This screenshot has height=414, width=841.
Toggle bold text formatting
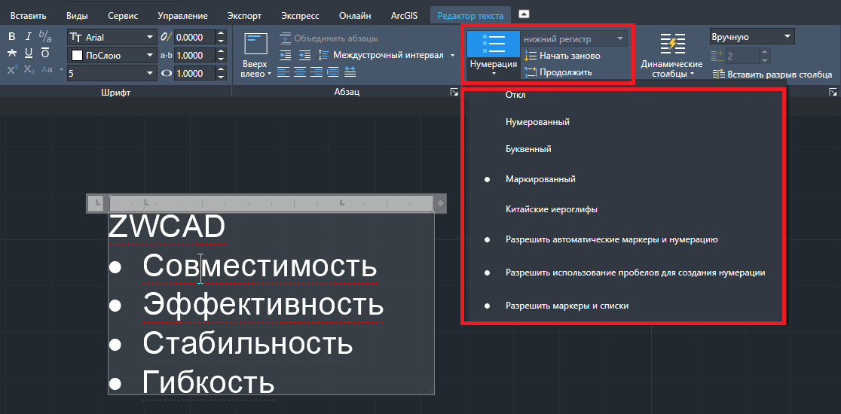coord(12,37)
